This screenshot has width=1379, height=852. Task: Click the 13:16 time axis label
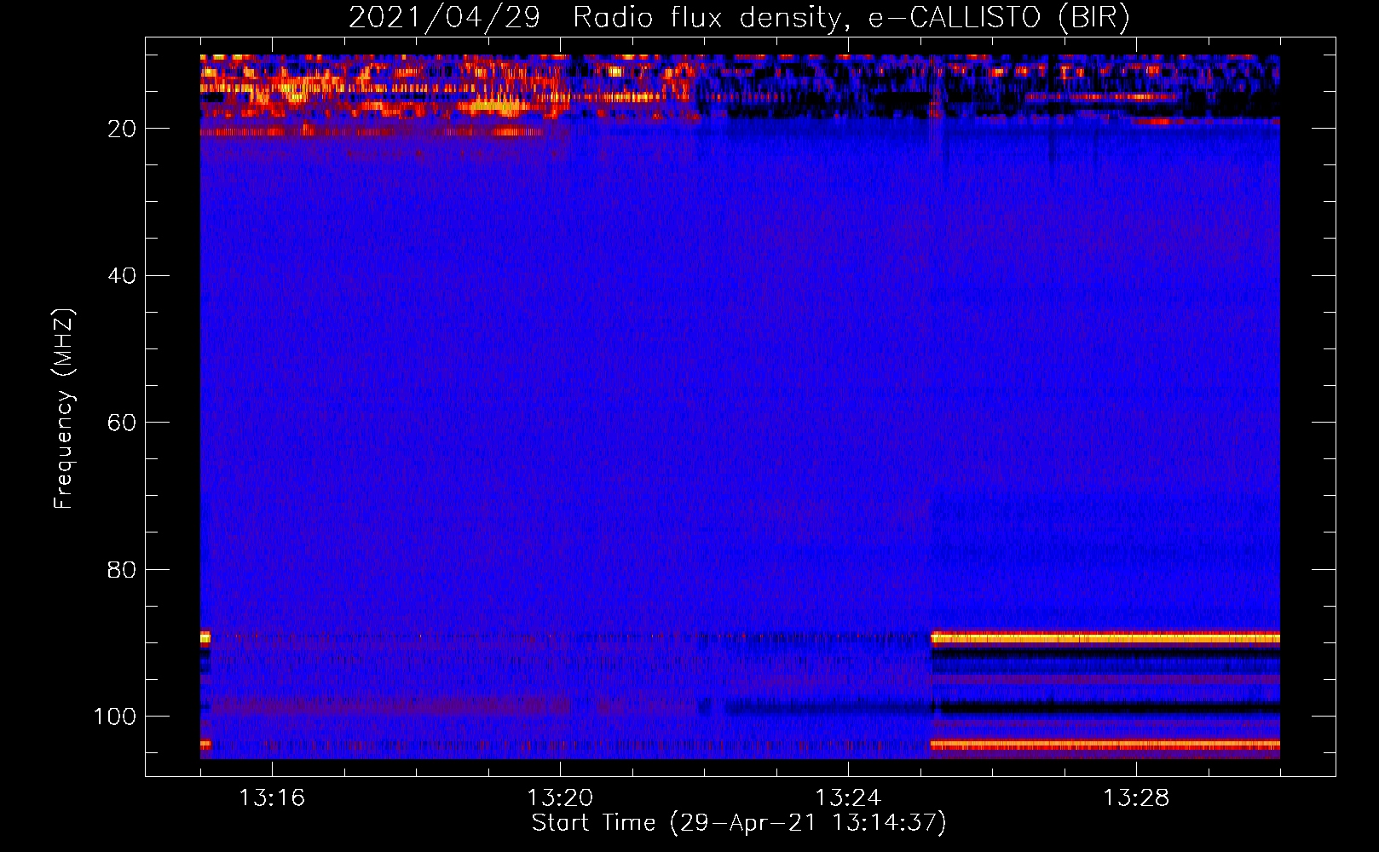(272, 797)
